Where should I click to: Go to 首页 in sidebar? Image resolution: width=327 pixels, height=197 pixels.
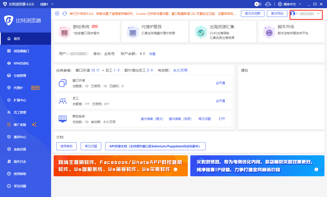[x=26, y=39]
